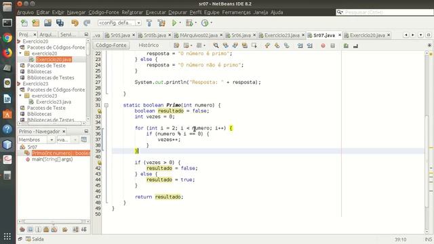Click the Histórico view button

click(x=149, y=45)
